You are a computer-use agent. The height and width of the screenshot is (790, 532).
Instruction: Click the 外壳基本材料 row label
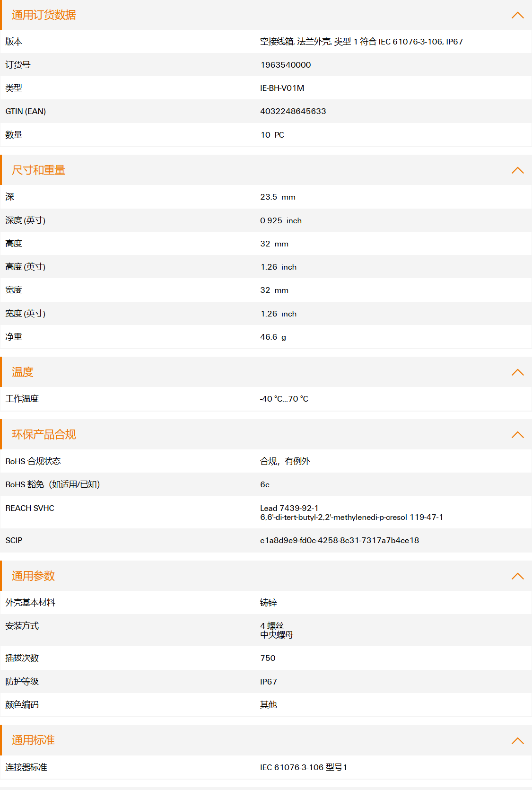click(x=30, y=603)
